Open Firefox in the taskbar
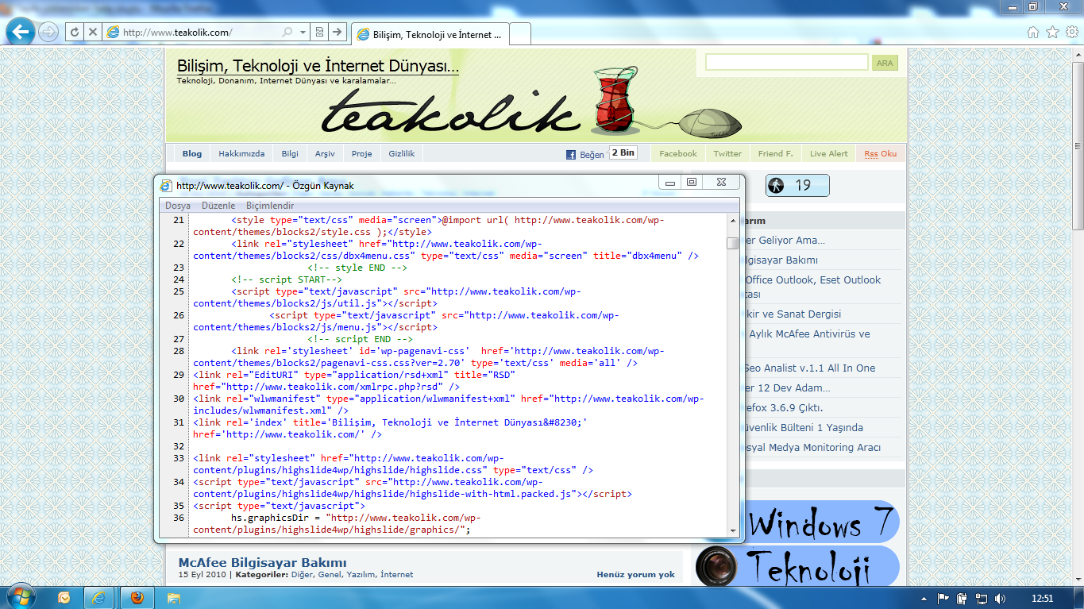This screenshot has height=609, width=1084. pyautogui.click(x=136, y=598)
